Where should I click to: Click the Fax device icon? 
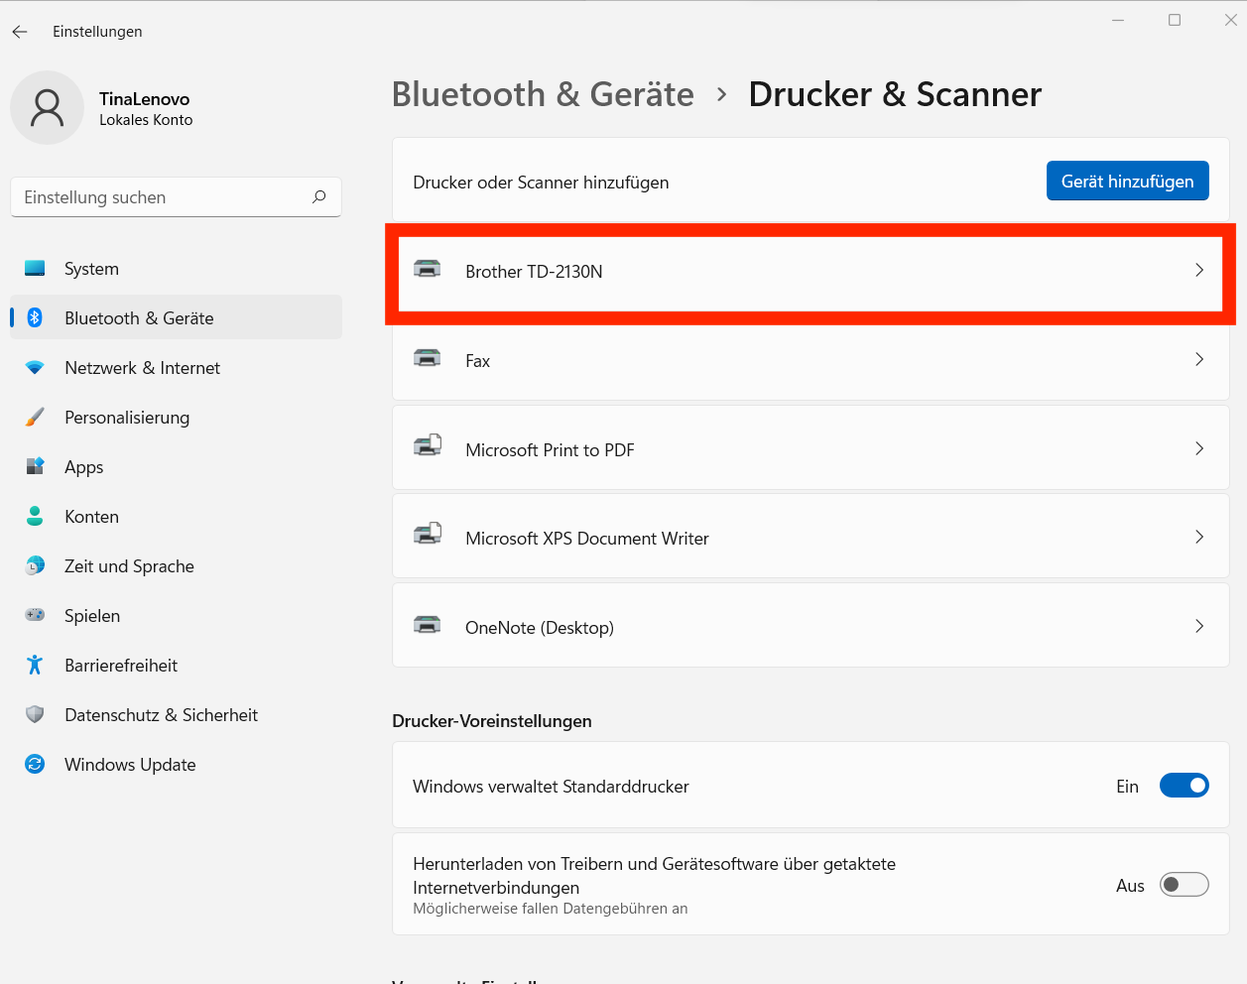coord(428,358)
